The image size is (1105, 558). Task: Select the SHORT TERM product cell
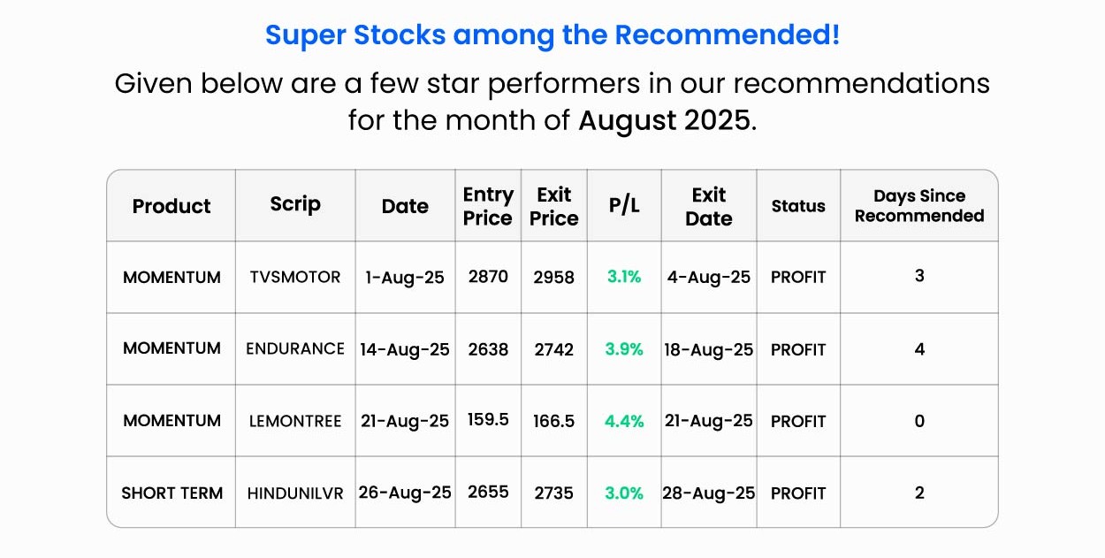pos(171,493)
